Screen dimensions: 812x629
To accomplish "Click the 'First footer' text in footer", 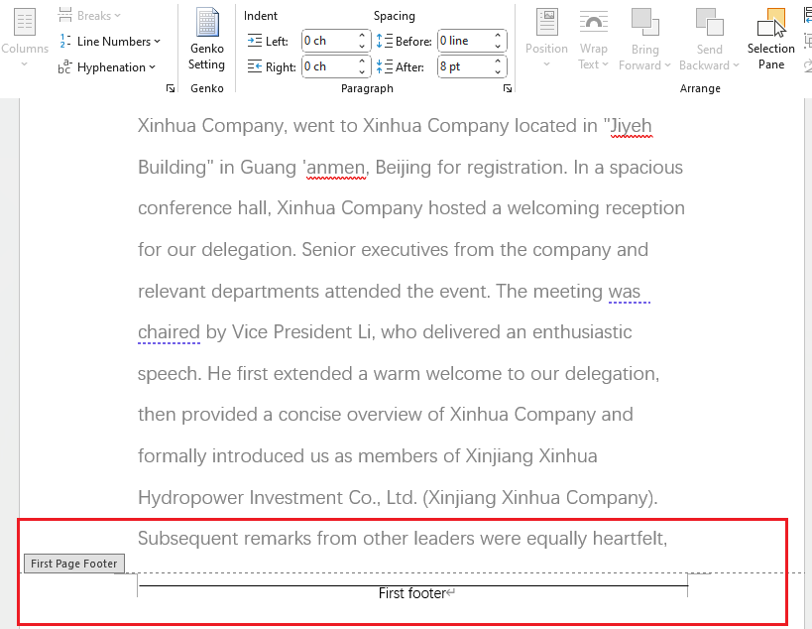I will point(412,593).
